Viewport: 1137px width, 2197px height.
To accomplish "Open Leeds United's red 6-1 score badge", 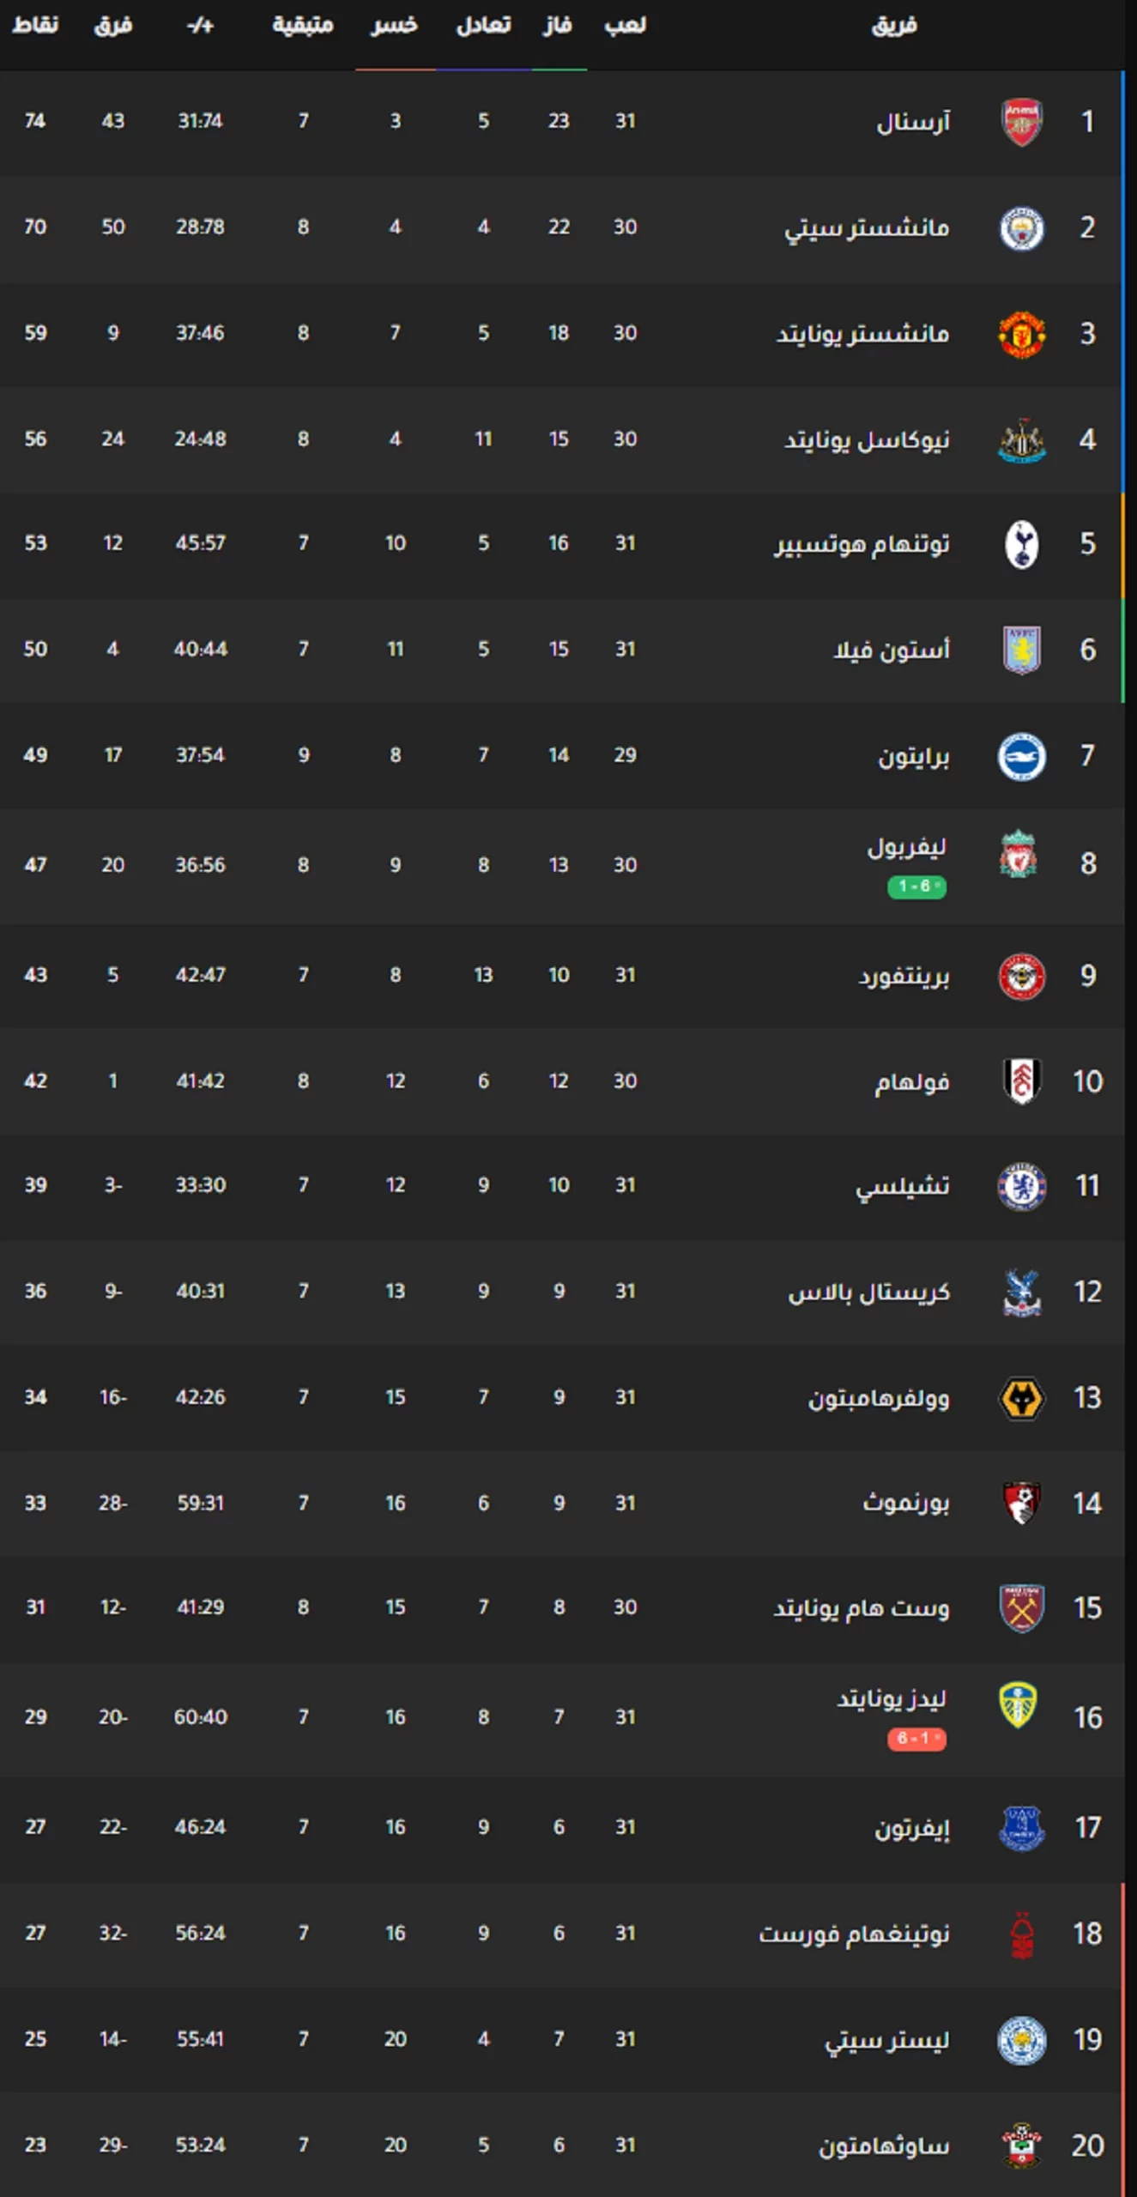I will 916,1739.
